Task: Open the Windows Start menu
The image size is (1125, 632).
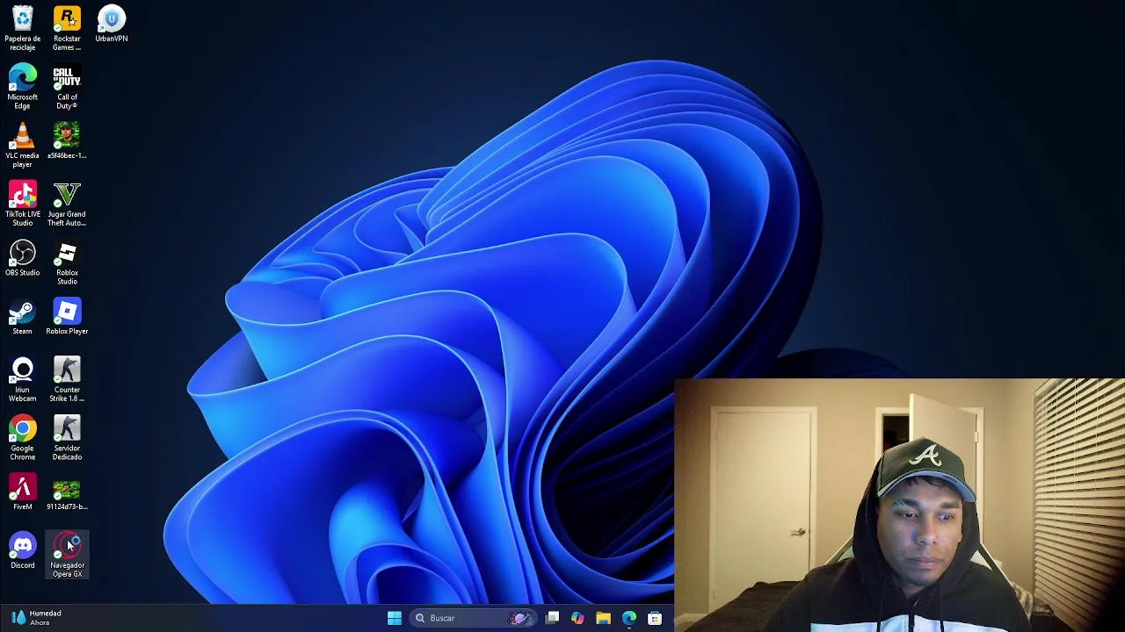Action: coord(395,618)
